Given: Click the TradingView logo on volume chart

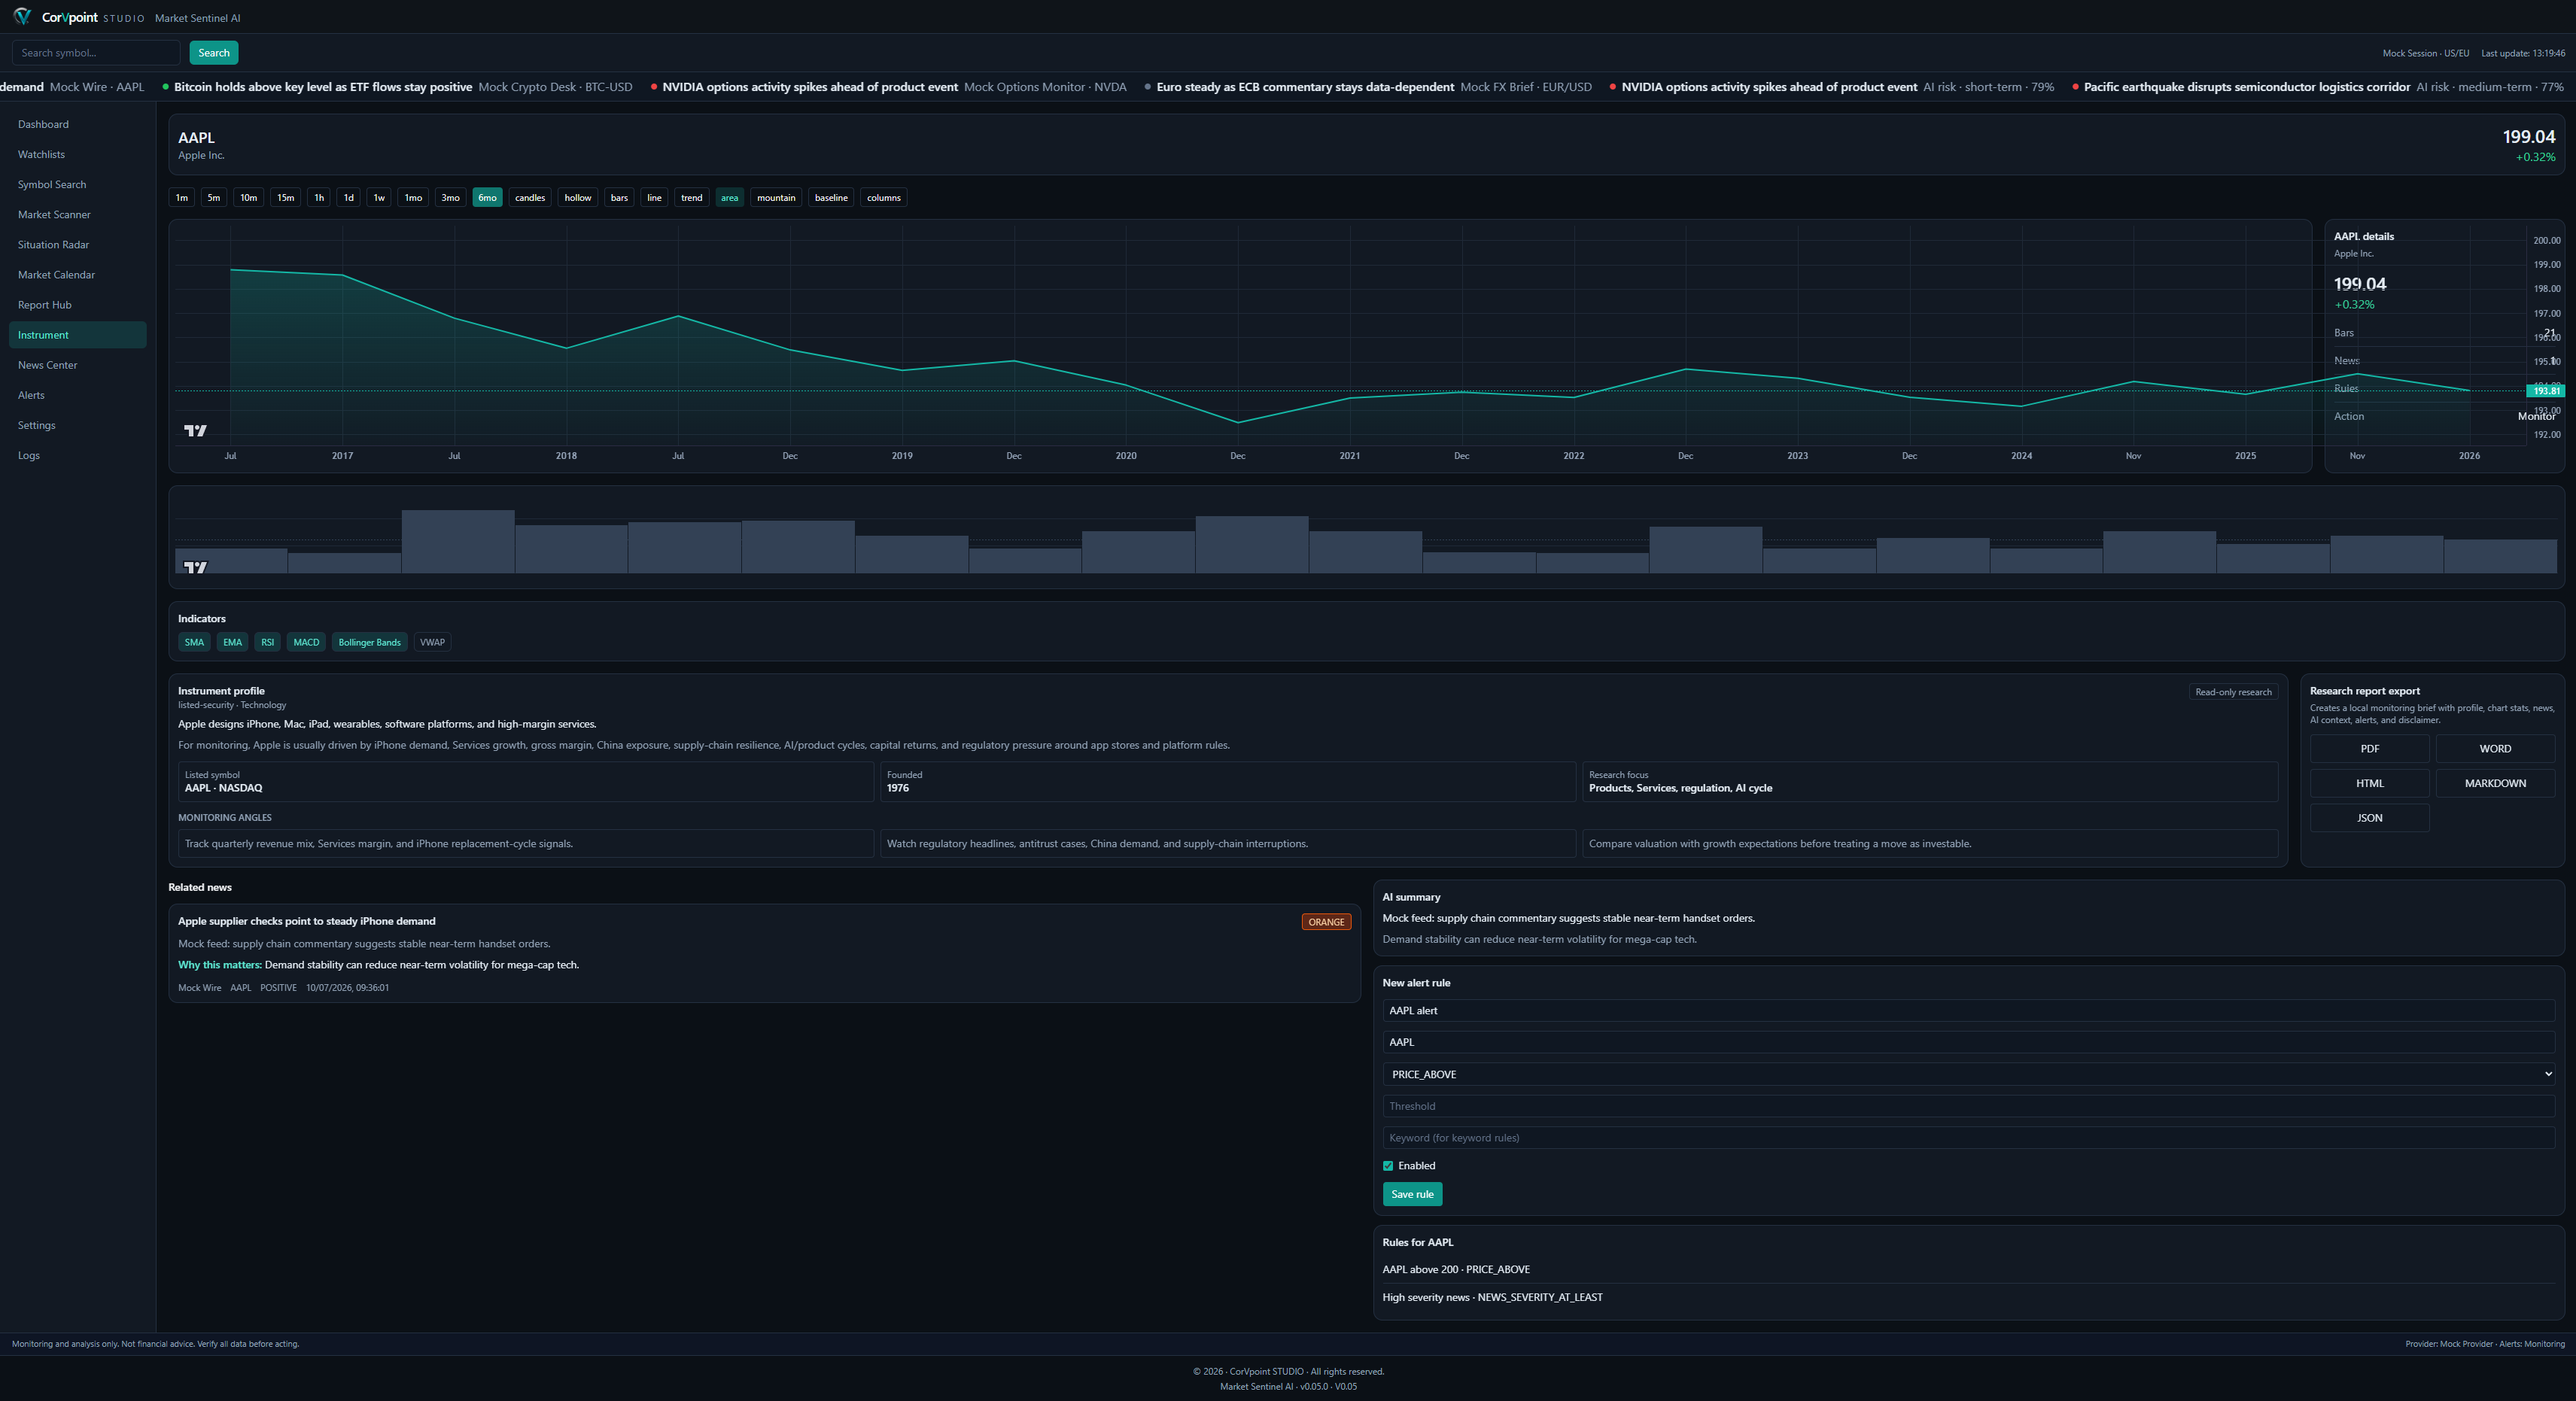Looking at the screenshot, I should tap(195, 567).
